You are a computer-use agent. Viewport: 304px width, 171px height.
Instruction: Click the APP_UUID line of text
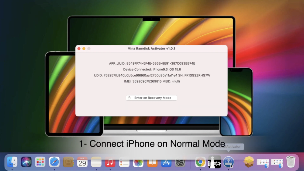[x=152, y=63]
